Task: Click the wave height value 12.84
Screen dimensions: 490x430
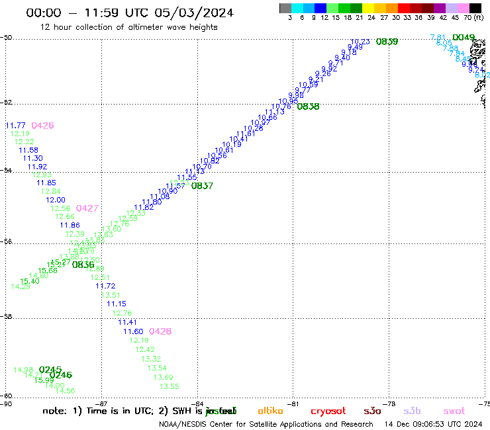Action: 50,191
